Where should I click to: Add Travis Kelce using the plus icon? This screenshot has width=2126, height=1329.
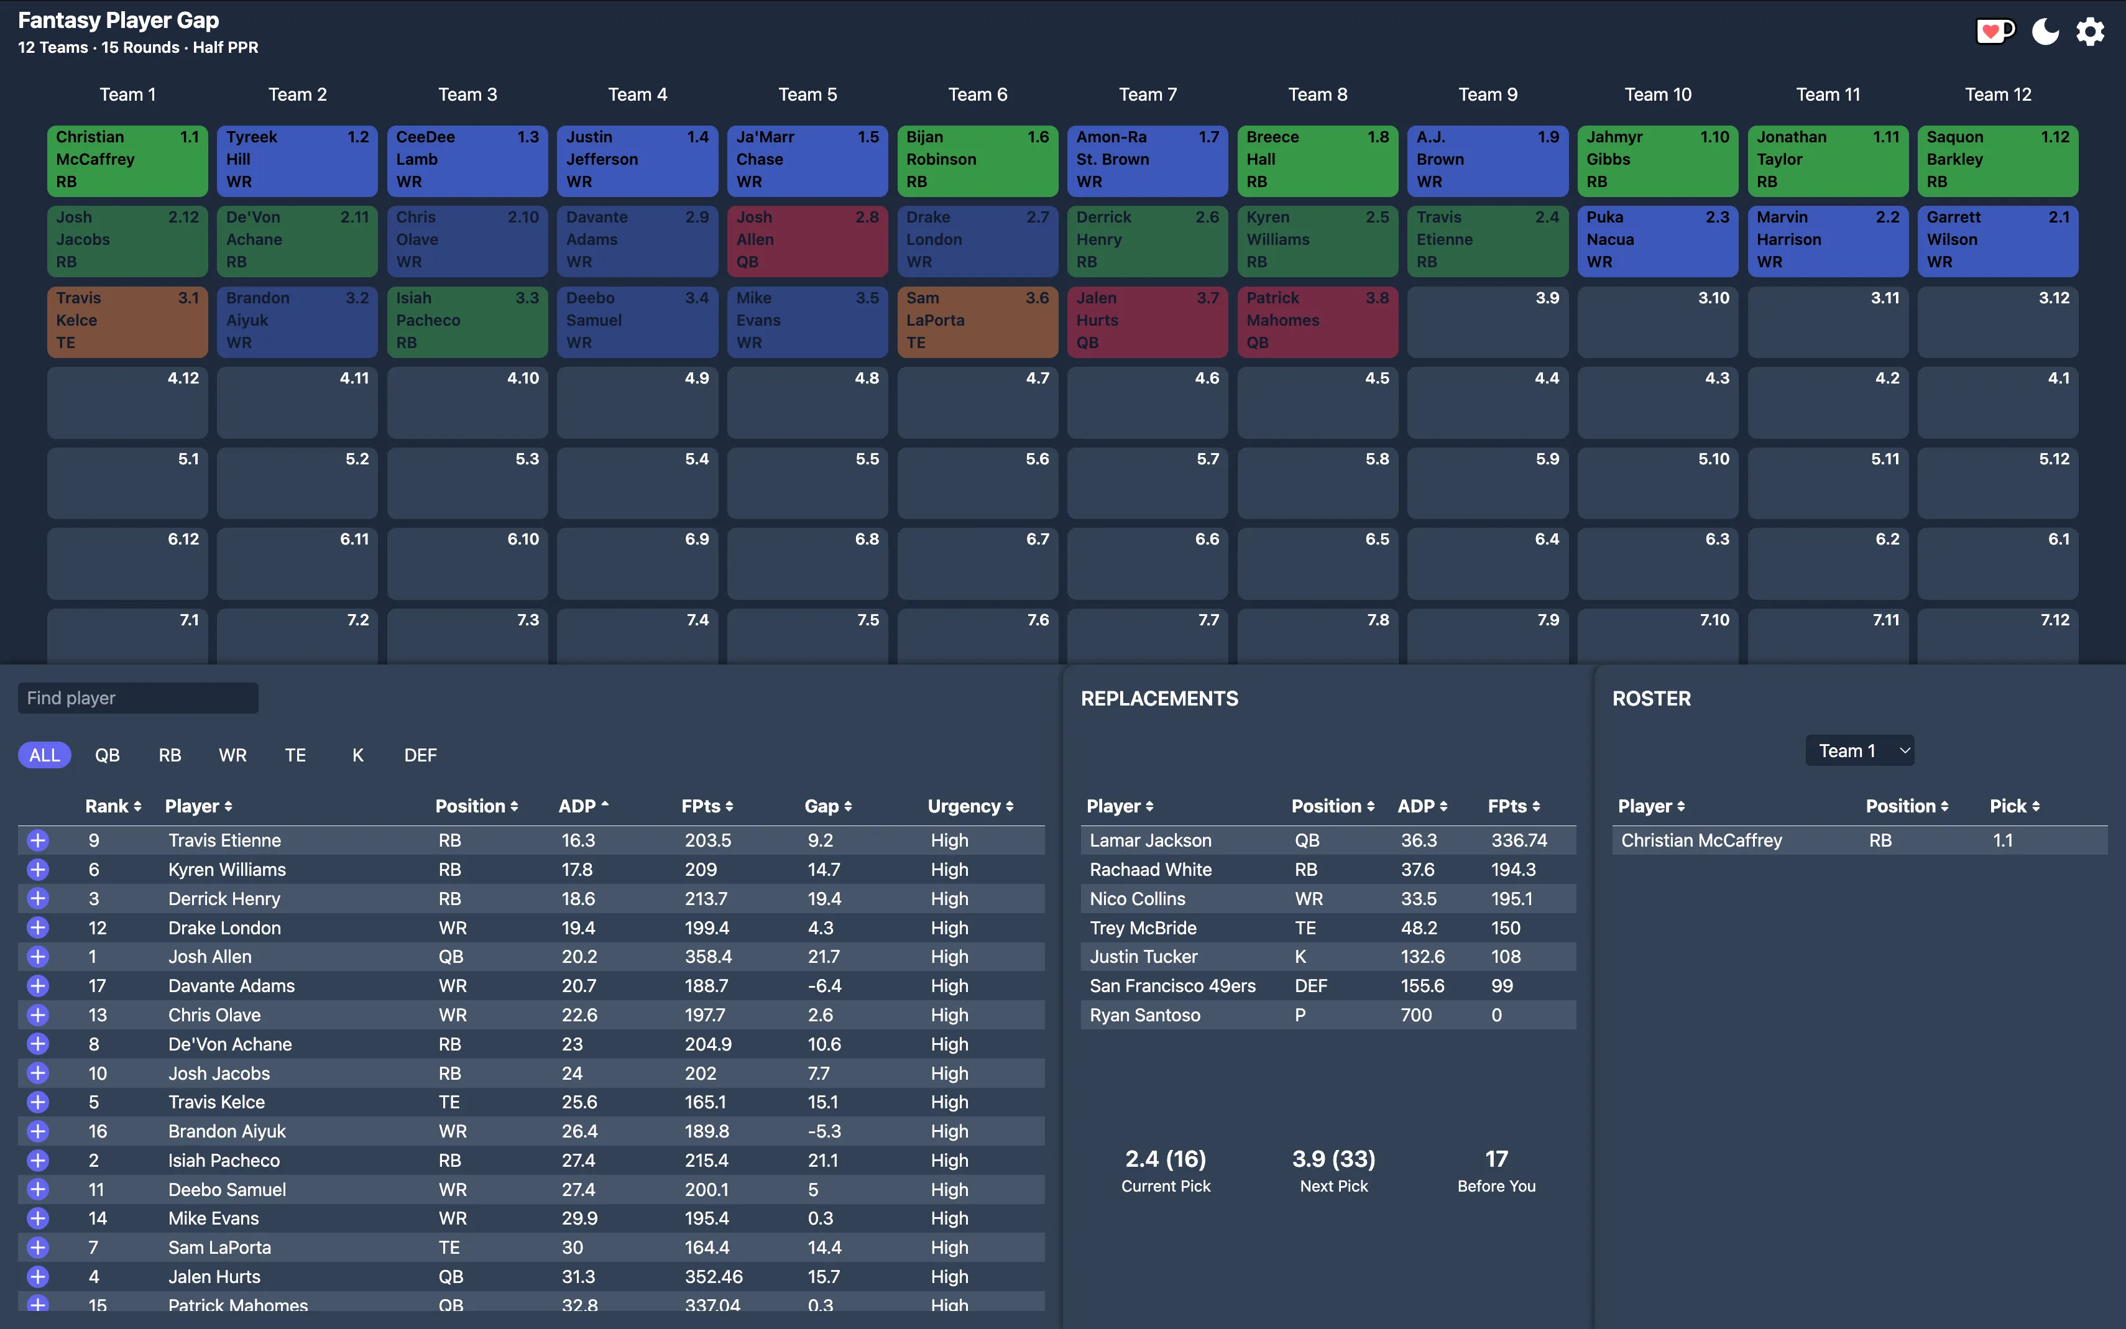(x=37, y=1101)
